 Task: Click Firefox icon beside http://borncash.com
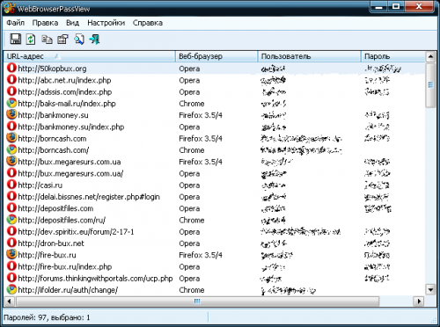[x=11, y=138]
